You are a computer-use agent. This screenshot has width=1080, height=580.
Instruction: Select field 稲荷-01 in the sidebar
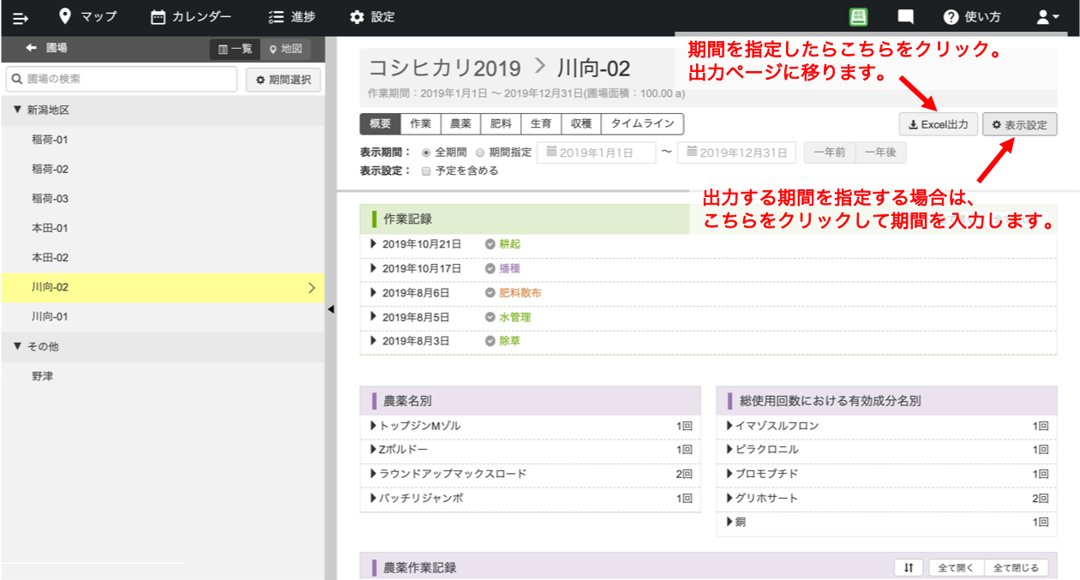[x=163, y=140]
